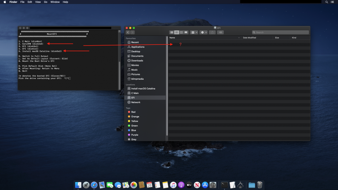This screenshot has width=338, height=190.
Task: Open Safari compass icon in Dock
Action: 94,185
